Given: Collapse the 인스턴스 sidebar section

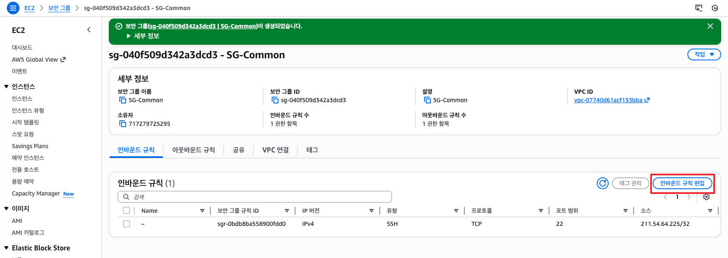Looking at the screenshot, I should pyautogui.click(x=6, y=87).
